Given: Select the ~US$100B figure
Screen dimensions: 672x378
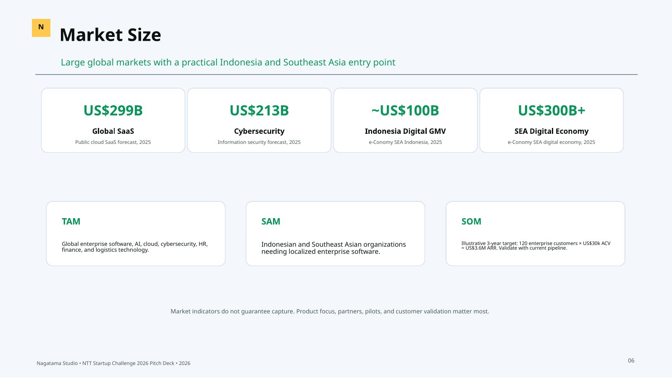Looking at the screenshot, I should coord(405,110).
